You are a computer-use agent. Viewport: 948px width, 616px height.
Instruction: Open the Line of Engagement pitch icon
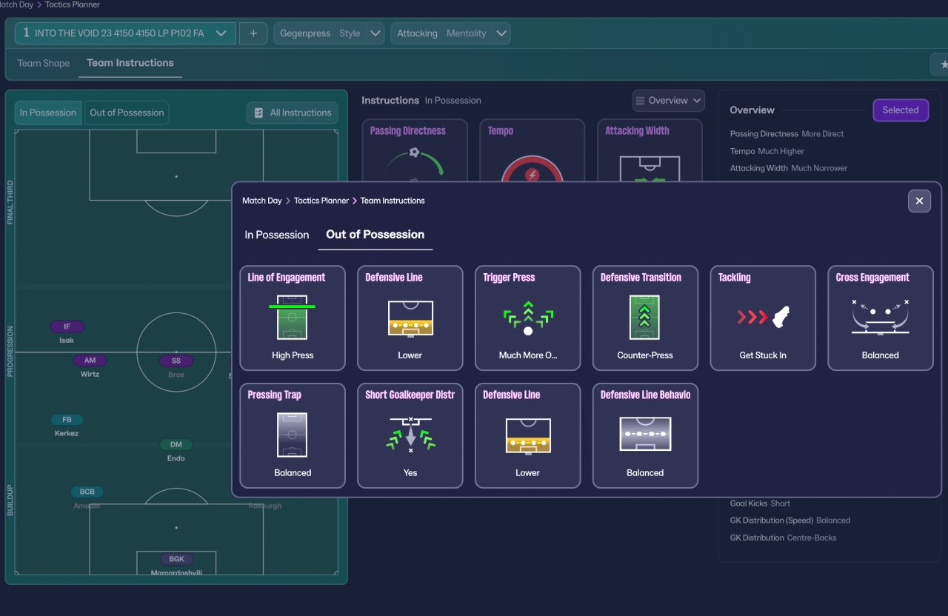[292, 318]
